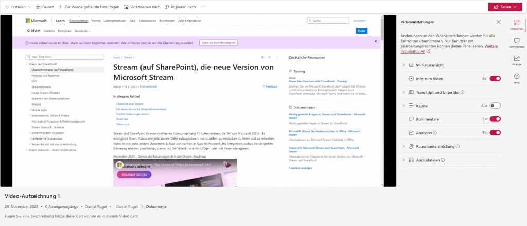Turn off the Analytics toggle
Image resolution: width=527 pixels, height=226 pixels.
[495, 132]
